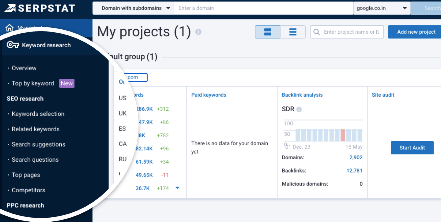Focus the project name search field
Image resolution: width=441 pixels, height=222 pixels.
(x=347, y=32)
